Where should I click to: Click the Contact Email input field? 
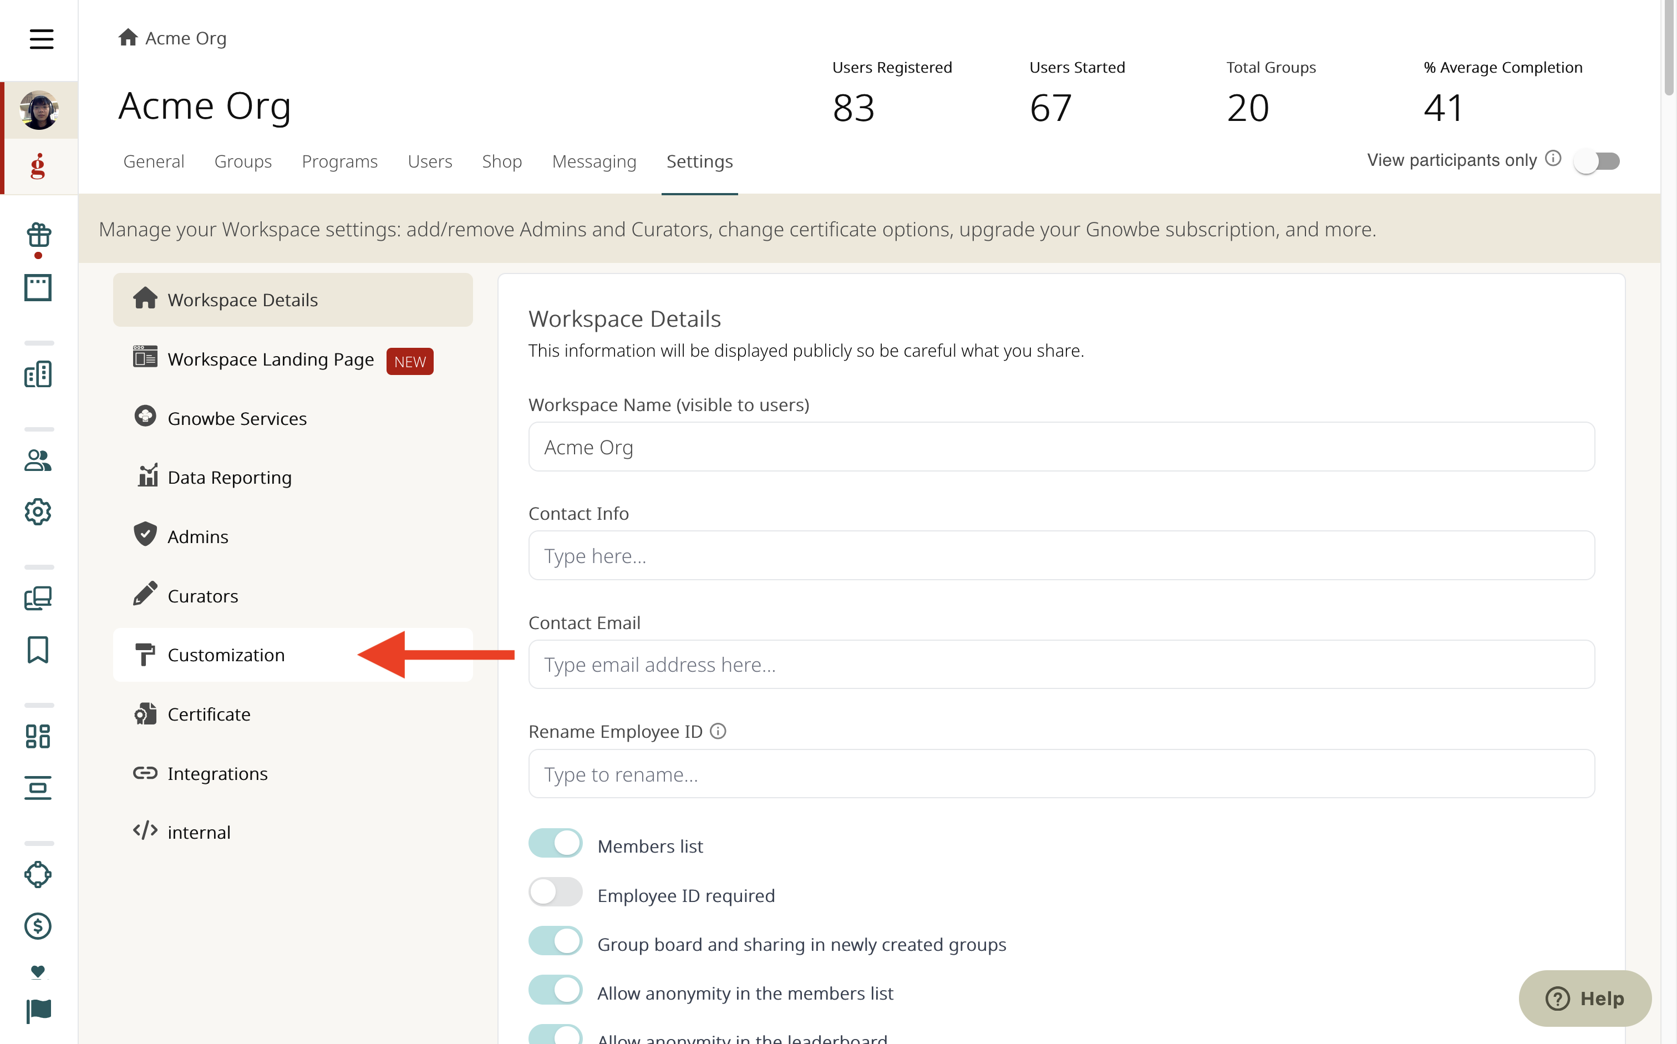click(1061, 664)
